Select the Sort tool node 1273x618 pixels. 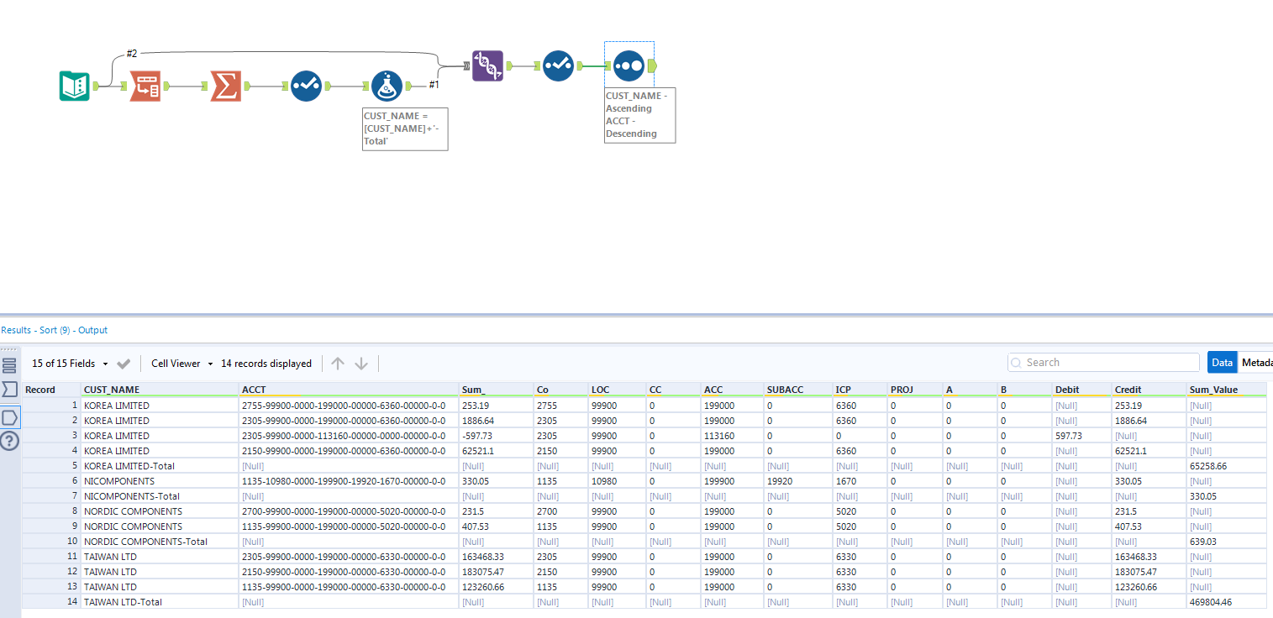click(629, 65)
